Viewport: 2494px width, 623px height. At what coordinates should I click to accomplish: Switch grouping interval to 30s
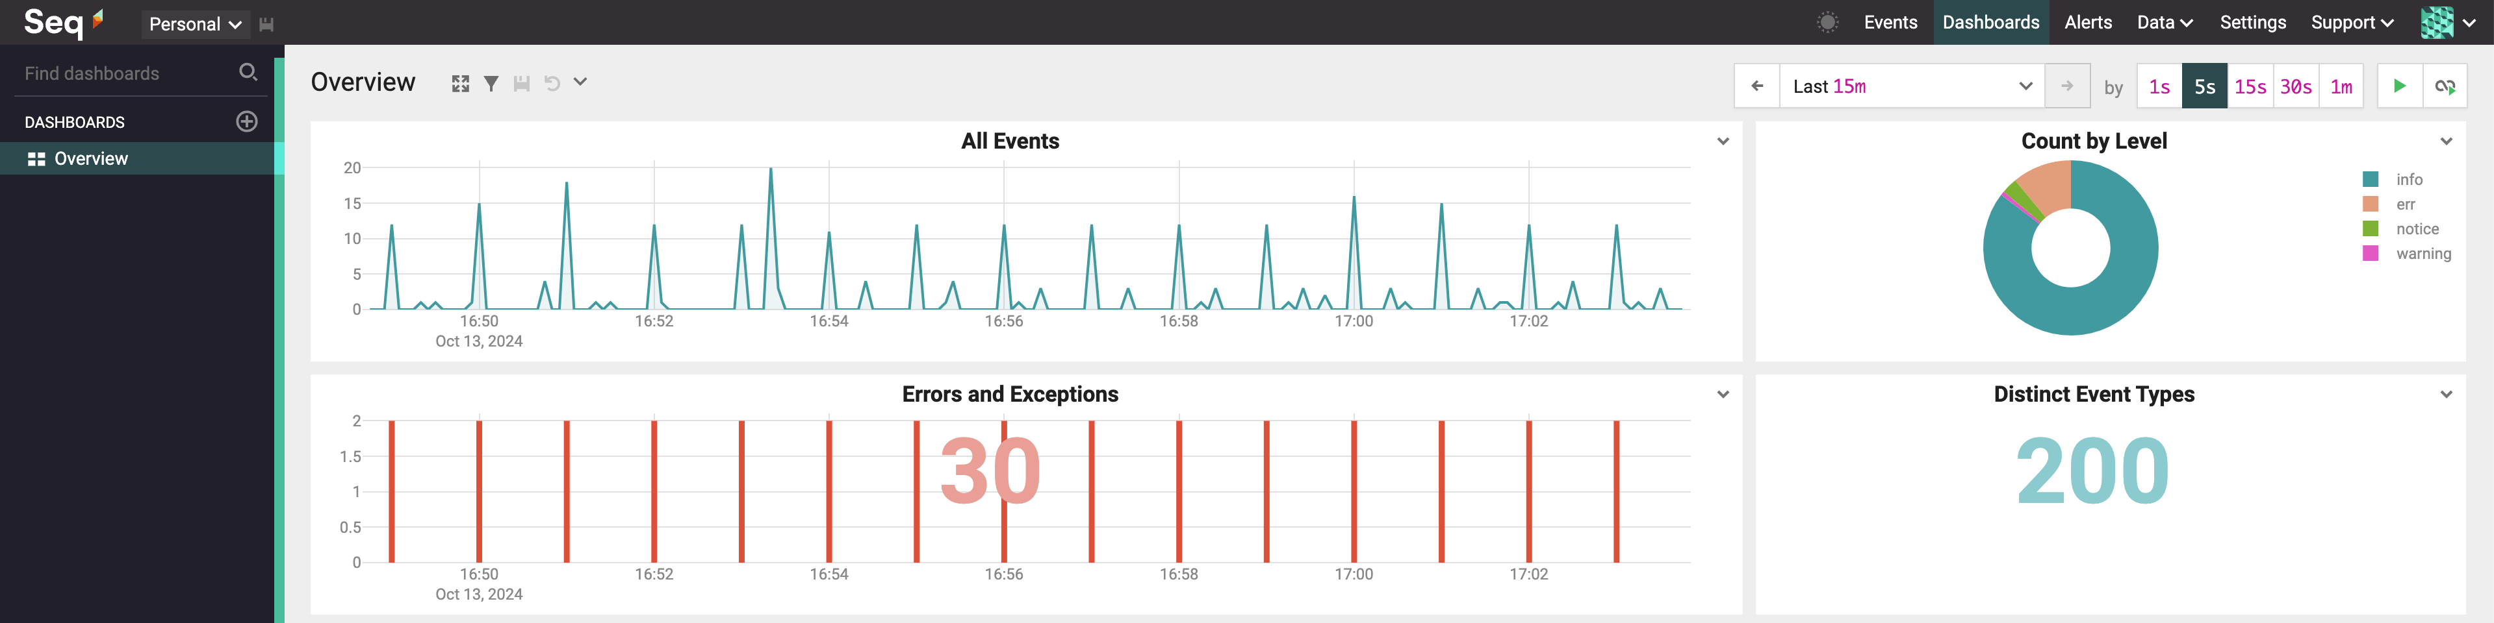coord(2296,86)
